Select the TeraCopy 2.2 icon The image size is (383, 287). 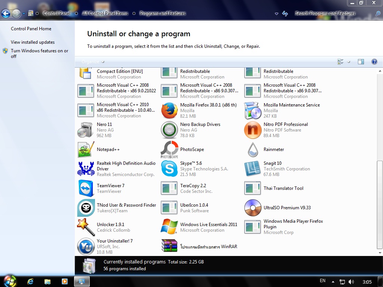click(169, 188)
